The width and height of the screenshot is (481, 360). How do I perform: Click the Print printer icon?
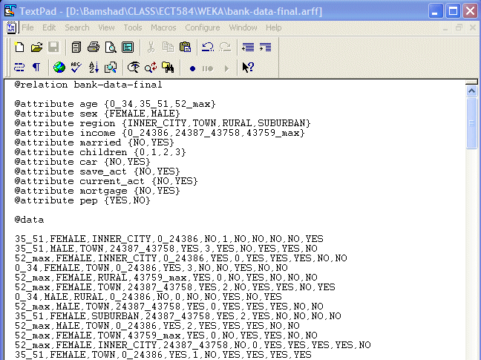coord(94,48)
